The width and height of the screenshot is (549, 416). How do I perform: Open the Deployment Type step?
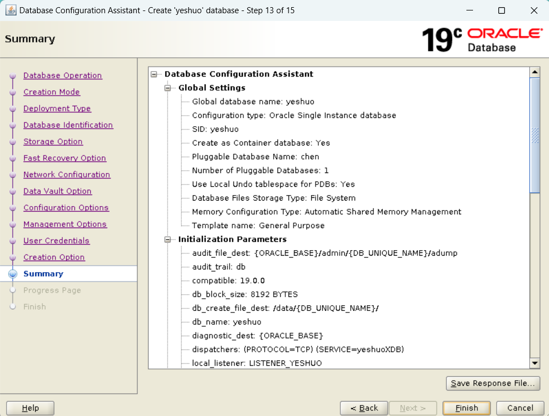coord(57,109)
